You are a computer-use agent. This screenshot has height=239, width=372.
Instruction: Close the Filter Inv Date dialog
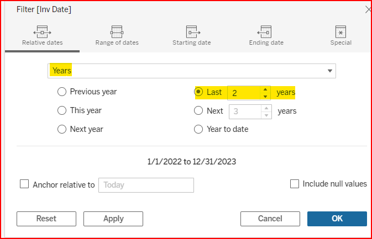368,9
